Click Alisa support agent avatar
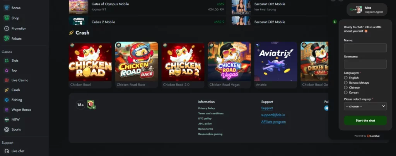The width and height of the screenshot is (396, 156). pyautogui.click(x=359, y=10)
